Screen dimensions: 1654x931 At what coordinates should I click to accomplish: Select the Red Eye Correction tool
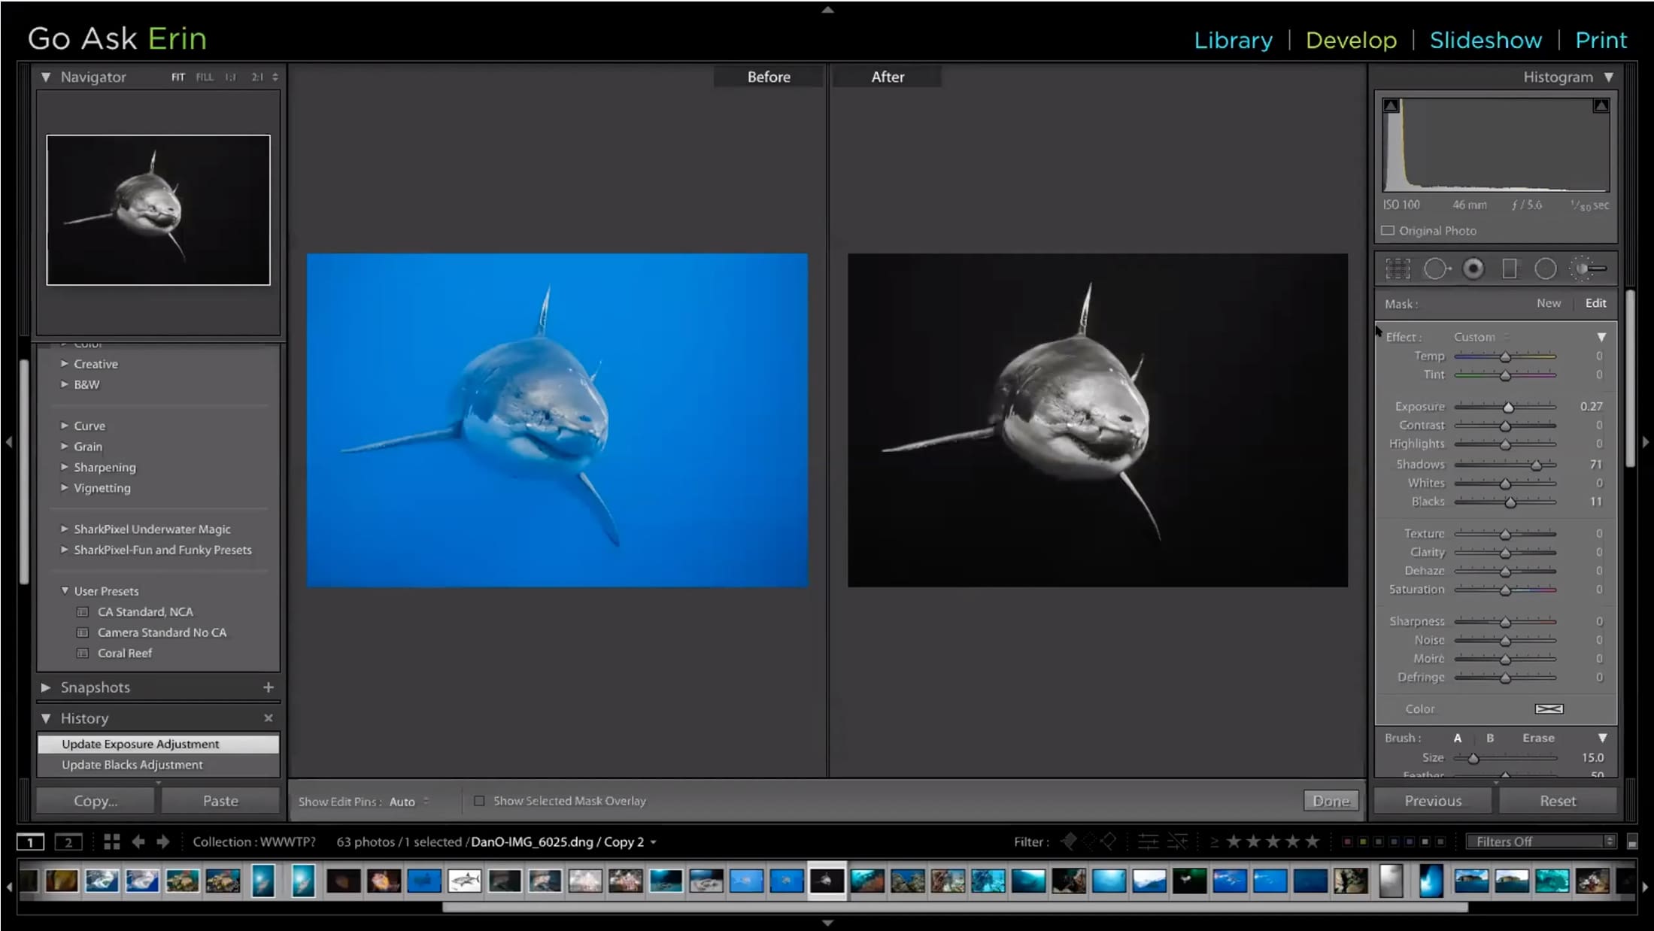1473,268
